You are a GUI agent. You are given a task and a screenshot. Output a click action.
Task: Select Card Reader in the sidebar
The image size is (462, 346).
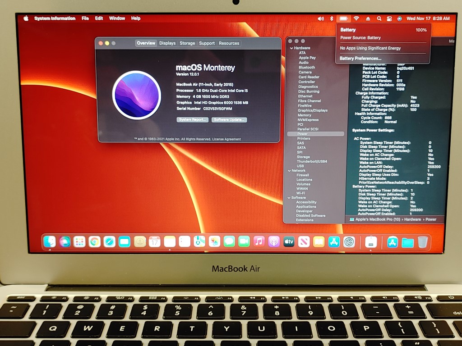[309, 77]
